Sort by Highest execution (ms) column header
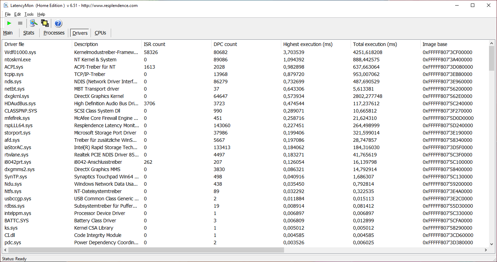 coord(316,44)
